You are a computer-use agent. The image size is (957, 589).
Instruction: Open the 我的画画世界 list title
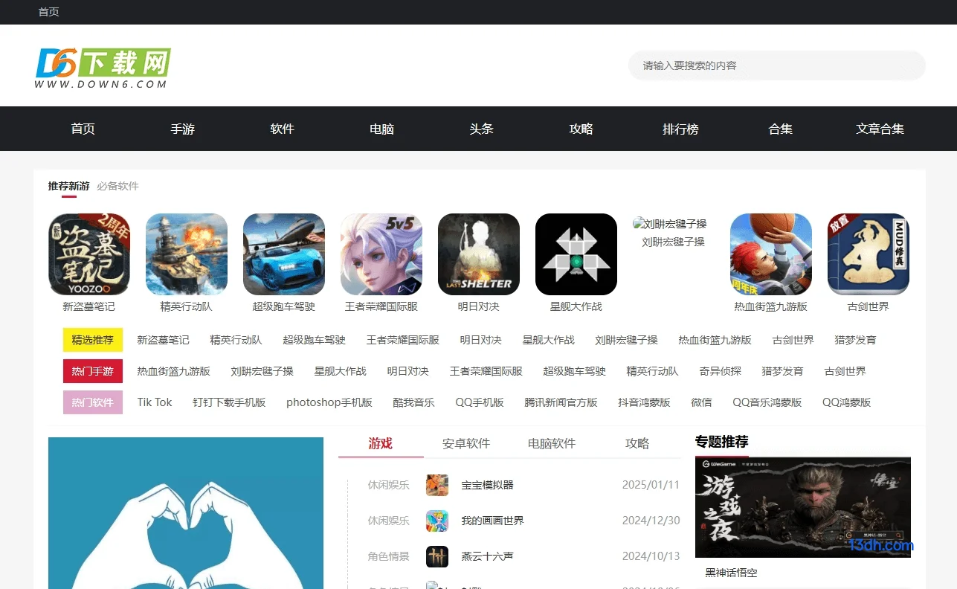tap(493, 521)
